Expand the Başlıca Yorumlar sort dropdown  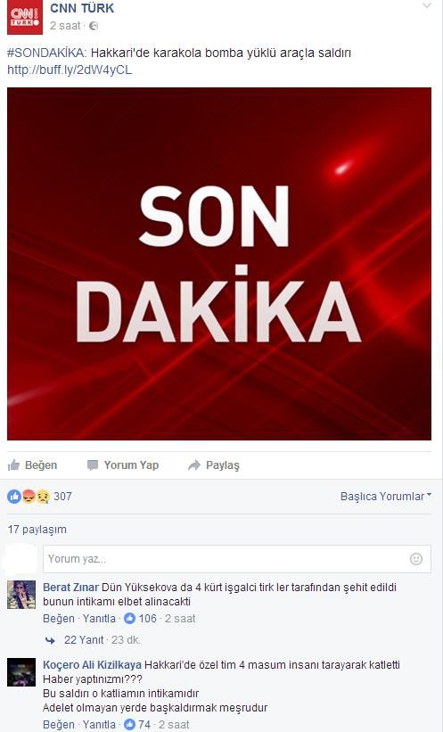[386, 497]
